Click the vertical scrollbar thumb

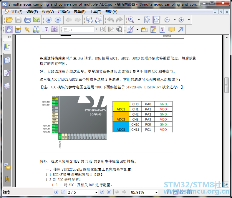point(226,85)
